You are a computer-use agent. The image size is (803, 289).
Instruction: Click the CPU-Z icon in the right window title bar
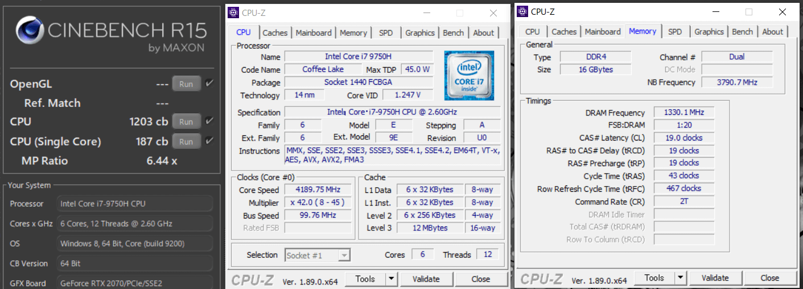point(522,11)
